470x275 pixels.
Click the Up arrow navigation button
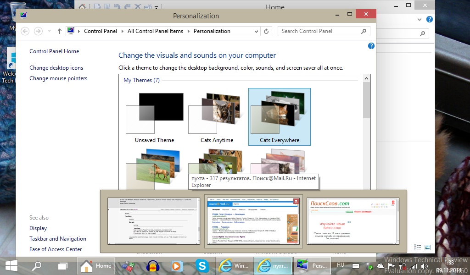click(x=60, y=31)
